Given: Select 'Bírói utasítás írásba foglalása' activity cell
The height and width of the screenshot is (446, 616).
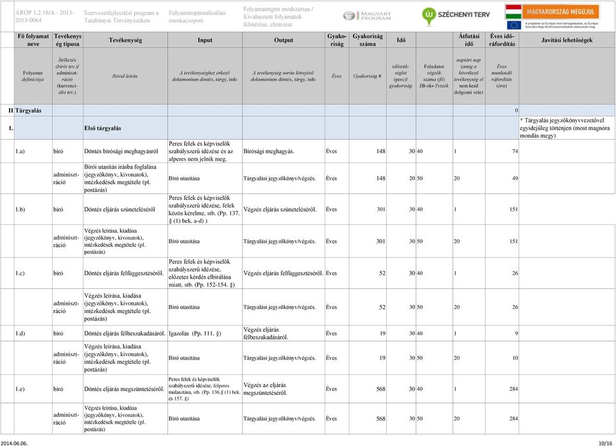Looking at the screenshot, I should coord(125,178).
